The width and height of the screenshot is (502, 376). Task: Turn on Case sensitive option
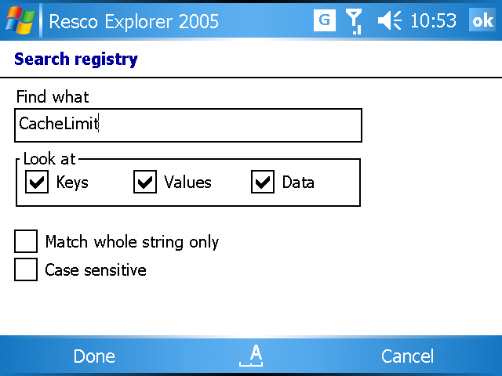[x=26, y=269]
